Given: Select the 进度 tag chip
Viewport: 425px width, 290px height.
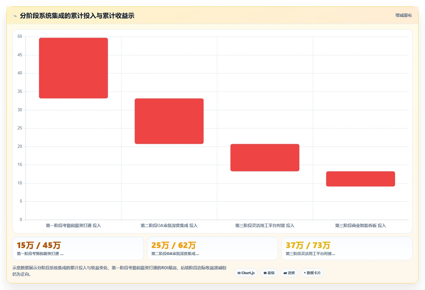Looking at the screenshot, I should tap(289, 273).
